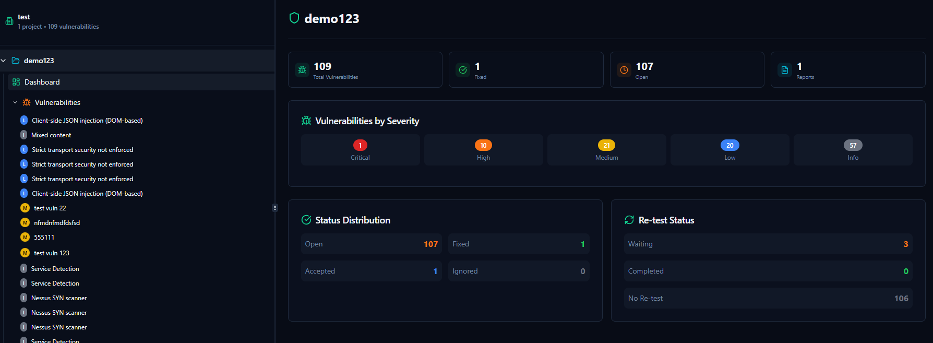Click the check-circle icon beside Status Distribution

306,220
